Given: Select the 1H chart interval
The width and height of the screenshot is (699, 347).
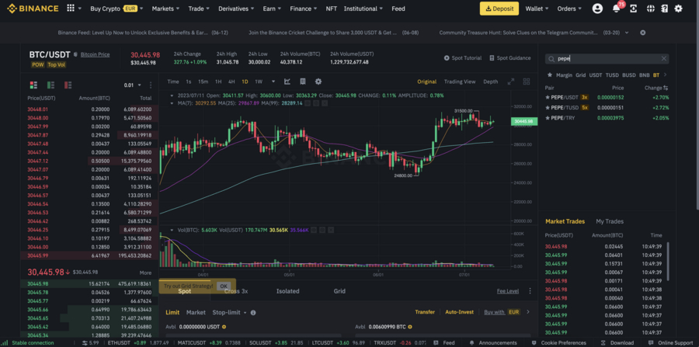Looking at the screenshot, I should tap(218, 82).
